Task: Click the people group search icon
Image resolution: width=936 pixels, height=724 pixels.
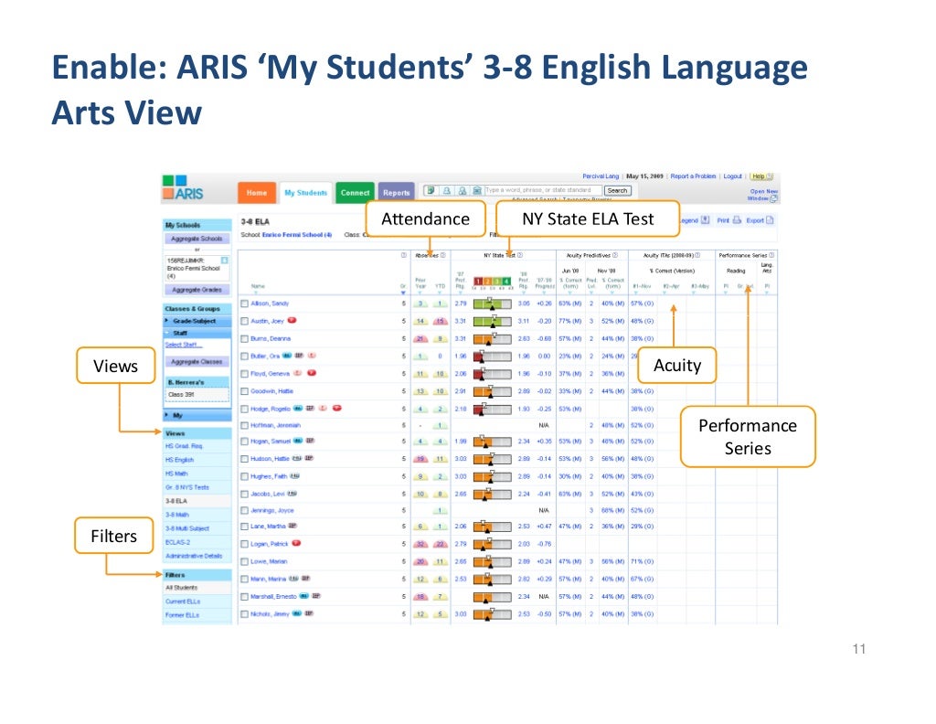Action: tap(462, 190)
